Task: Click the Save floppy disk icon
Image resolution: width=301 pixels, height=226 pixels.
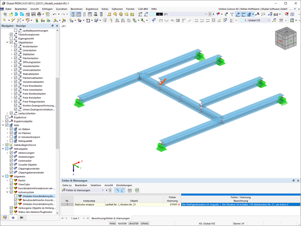Action: pyautogui.click(x=33, y=14)
